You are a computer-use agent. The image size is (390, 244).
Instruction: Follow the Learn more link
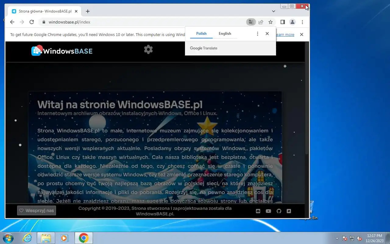[285, 34]
